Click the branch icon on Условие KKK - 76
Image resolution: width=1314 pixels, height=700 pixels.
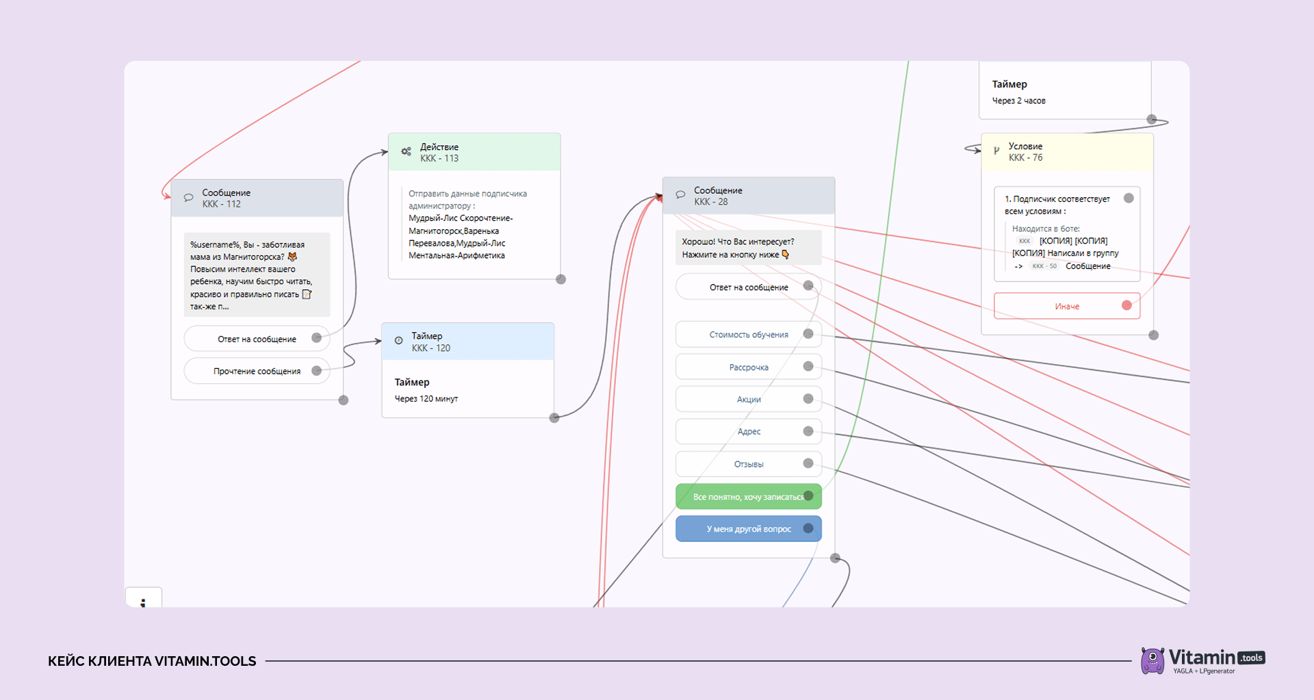point(996,151)
